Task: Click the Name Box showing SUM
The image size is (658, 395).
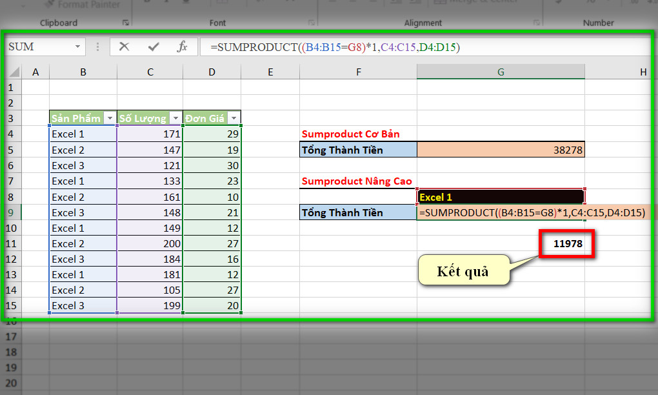Action: (x=45, y=46)
